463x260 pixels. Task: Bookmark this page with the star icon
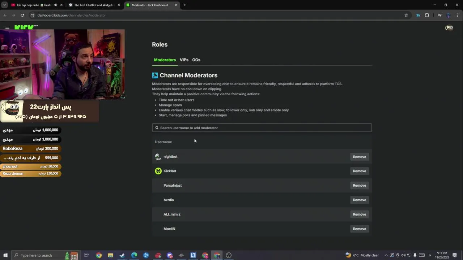(x=406, y=15)
